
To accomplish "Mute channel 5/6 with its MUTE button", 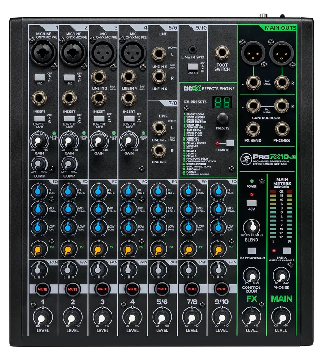I will (x=162, y=289).
